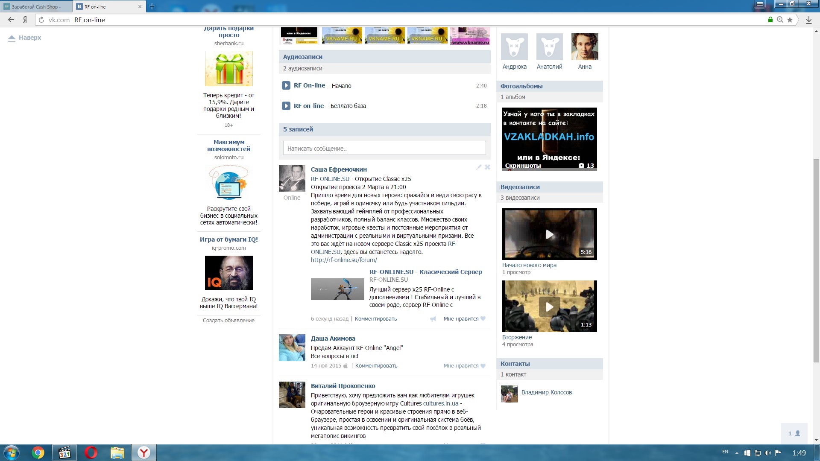Play the track RF On-line – Начало
820x461 pixels.
286,85
